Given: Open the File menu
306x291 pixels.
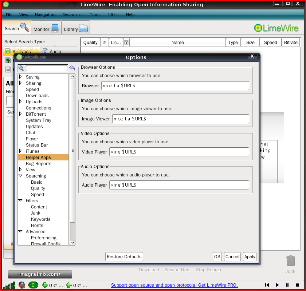Looking at the screenshot, I should click(x=9, y=15).
